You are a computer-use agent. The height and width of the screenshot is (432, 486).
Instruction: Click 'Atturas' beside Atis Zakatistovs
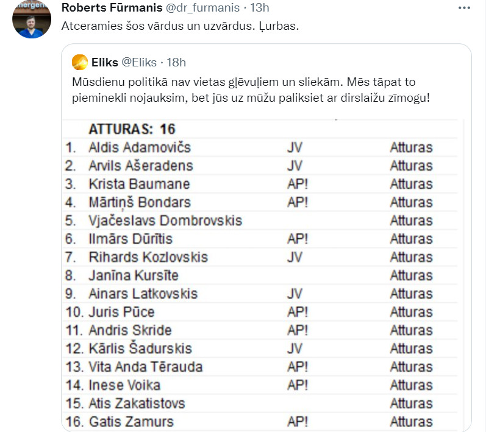tap(411, 403)
